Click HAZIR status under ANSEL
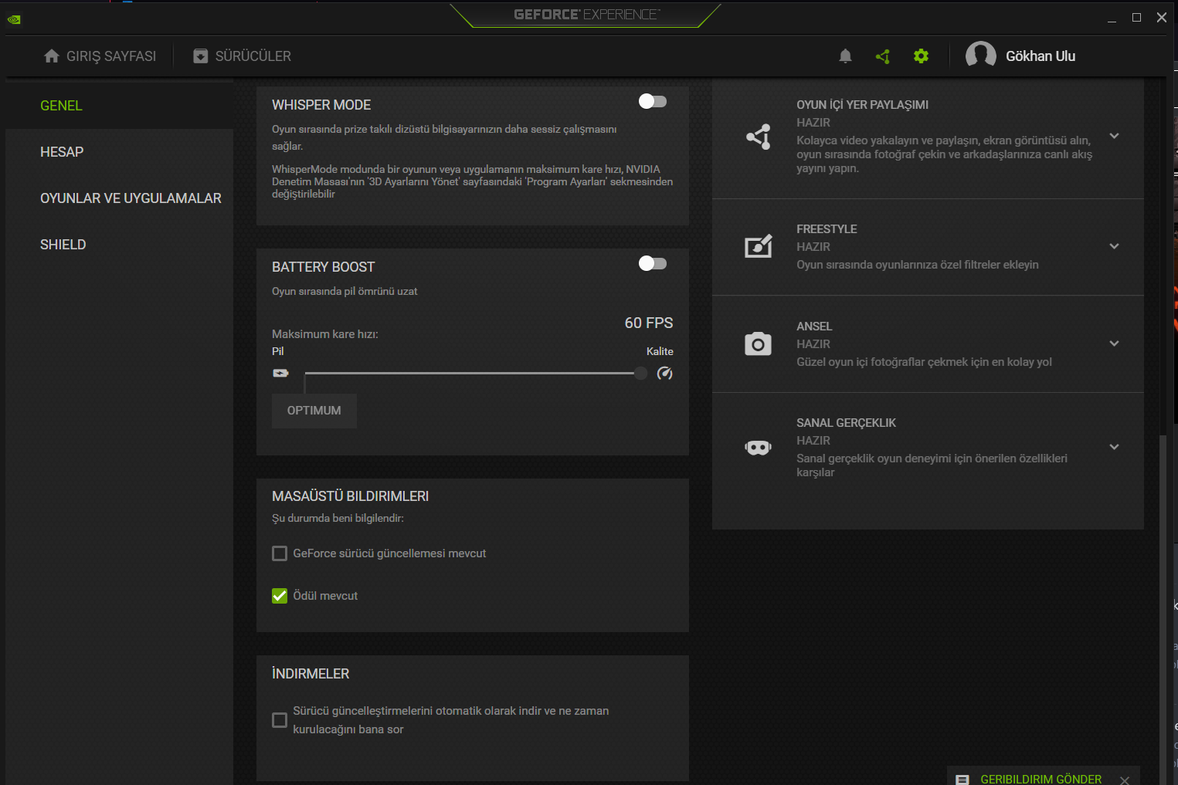1178x785 pixels. coord(813,344)
